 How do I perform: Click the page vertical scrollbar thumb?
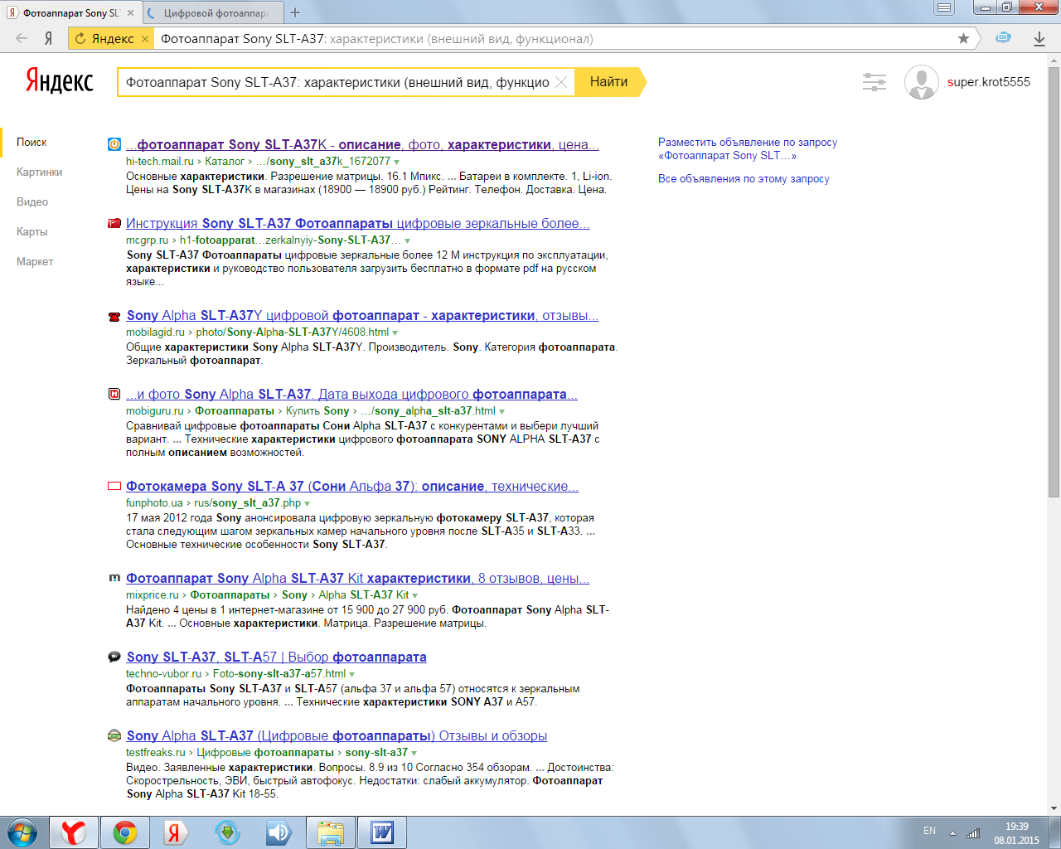[x=1054, y=282]
